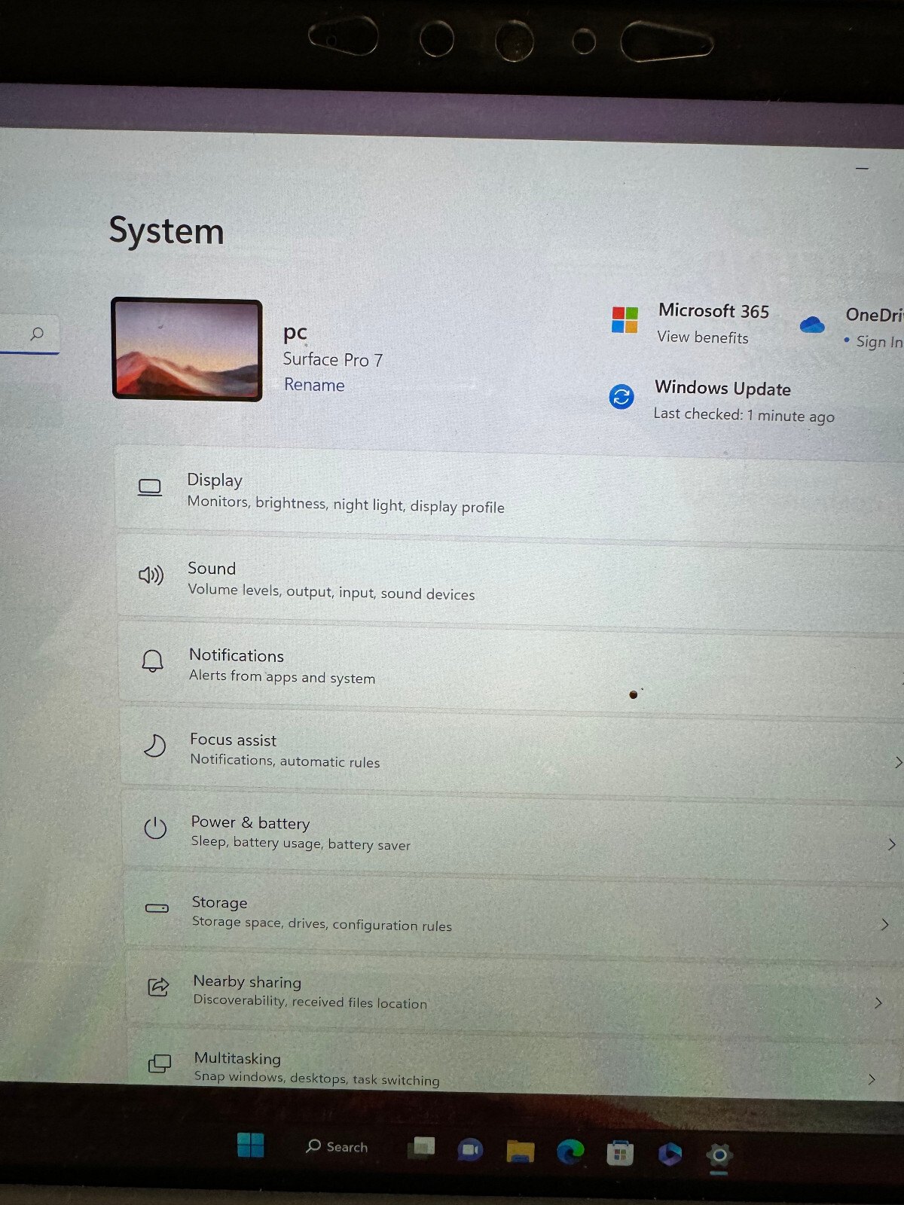The width and height of the screenshot is (904, 1205).
Task: Open Task View on the taskbar
Action: (x=422, y=1148)
